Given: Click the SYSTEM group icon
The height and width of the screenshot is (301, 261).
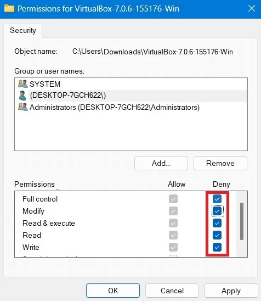Looking at the screenshot, I should pos(23,84).
